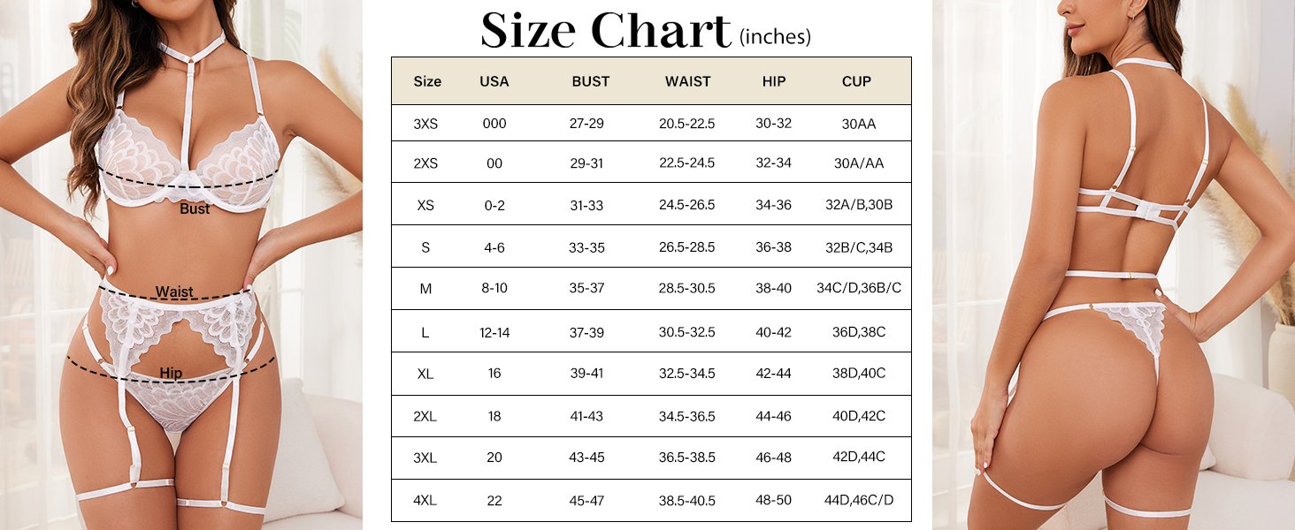Click the 34.5-36.5 waist measurement cell
1295x530 pixels.
(x=687, y=416)
